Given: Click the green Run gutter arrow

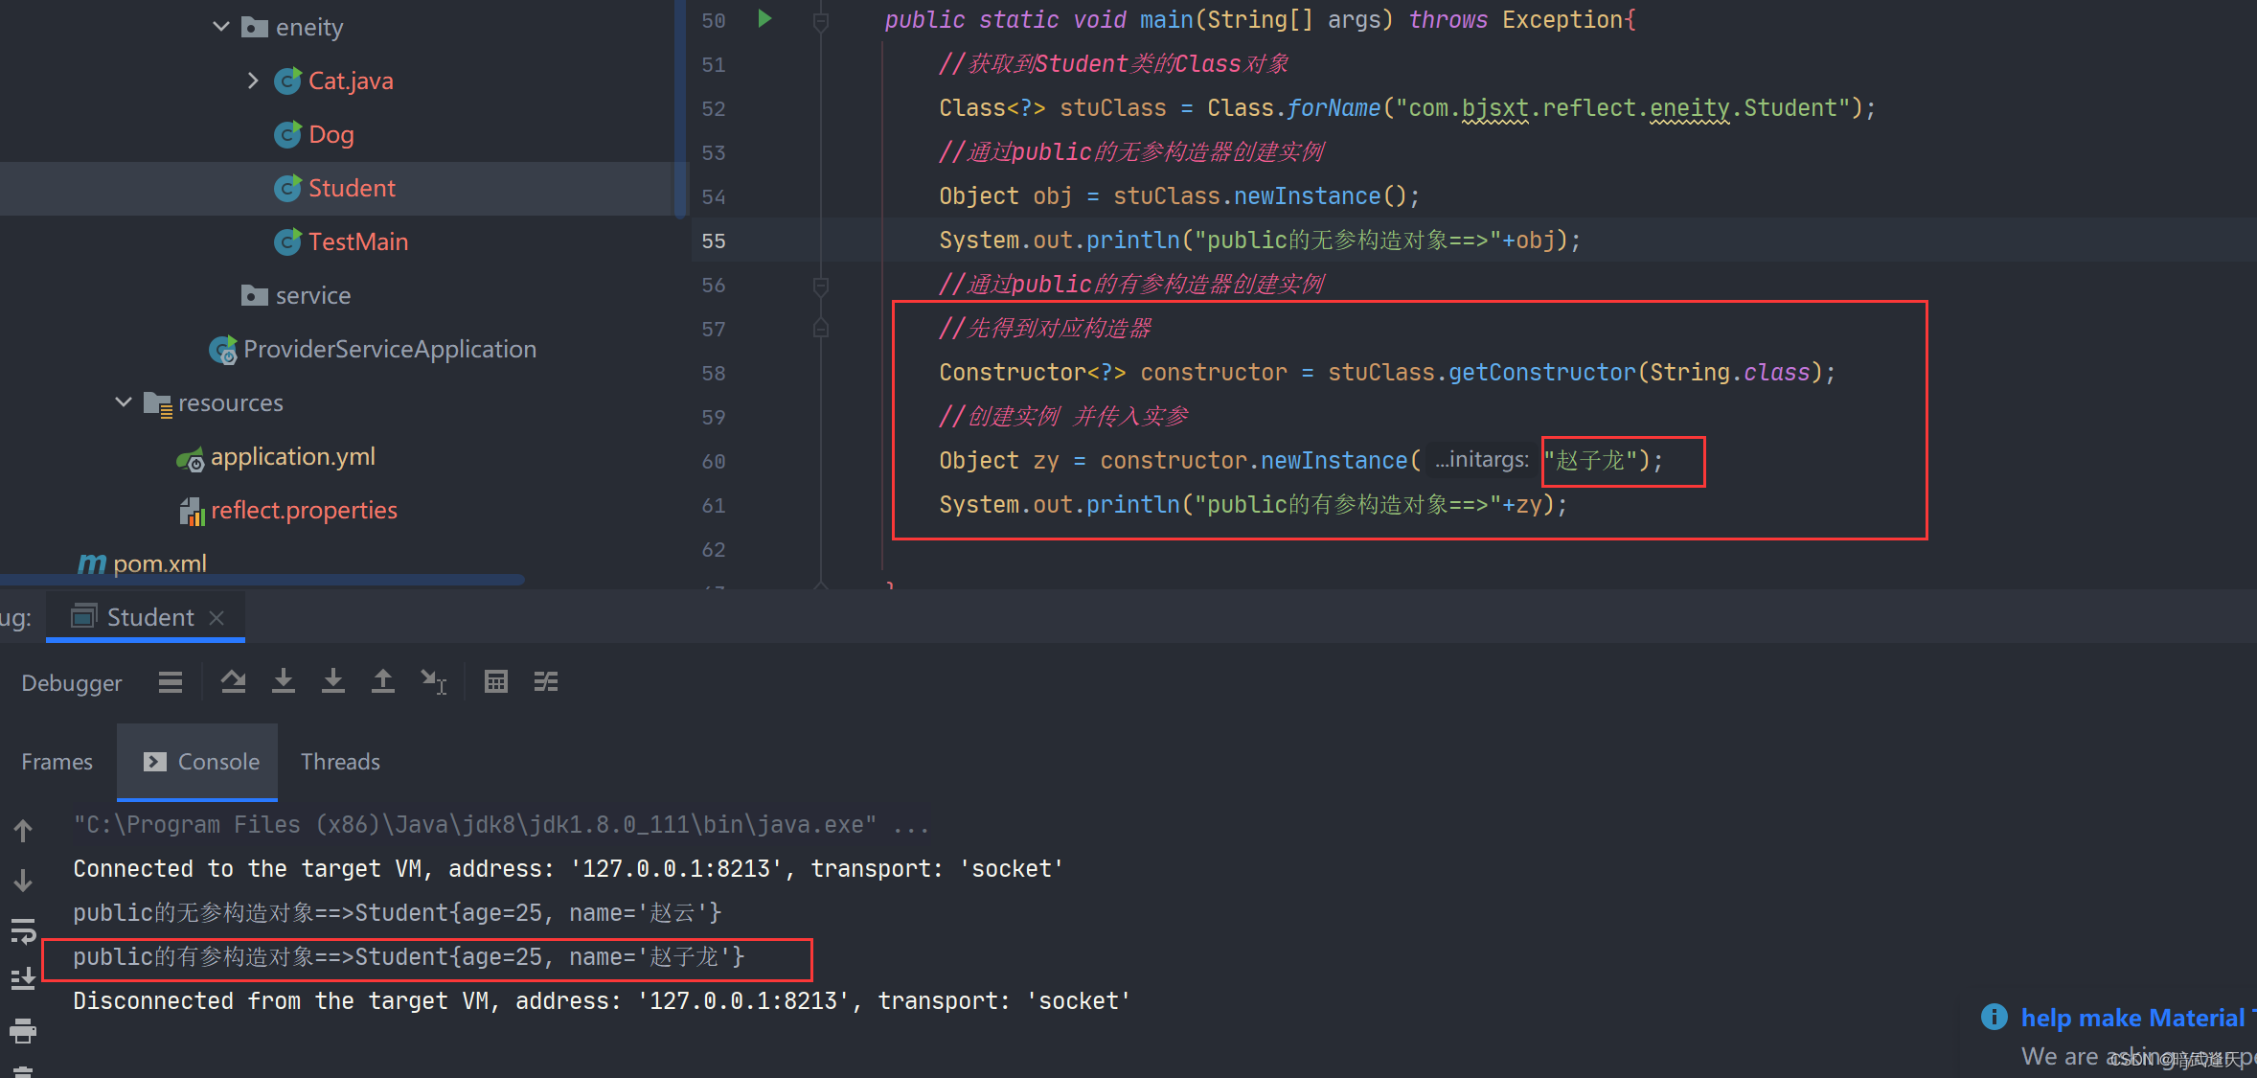Looking at the screenshot, I should point(764,18).
